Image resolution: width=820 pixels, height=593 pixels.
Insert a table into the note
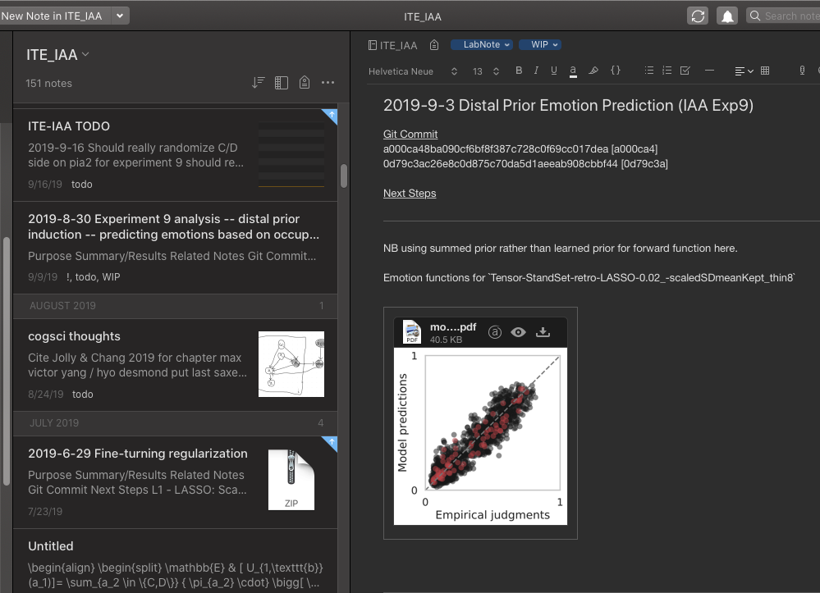(x=765, y=71)
